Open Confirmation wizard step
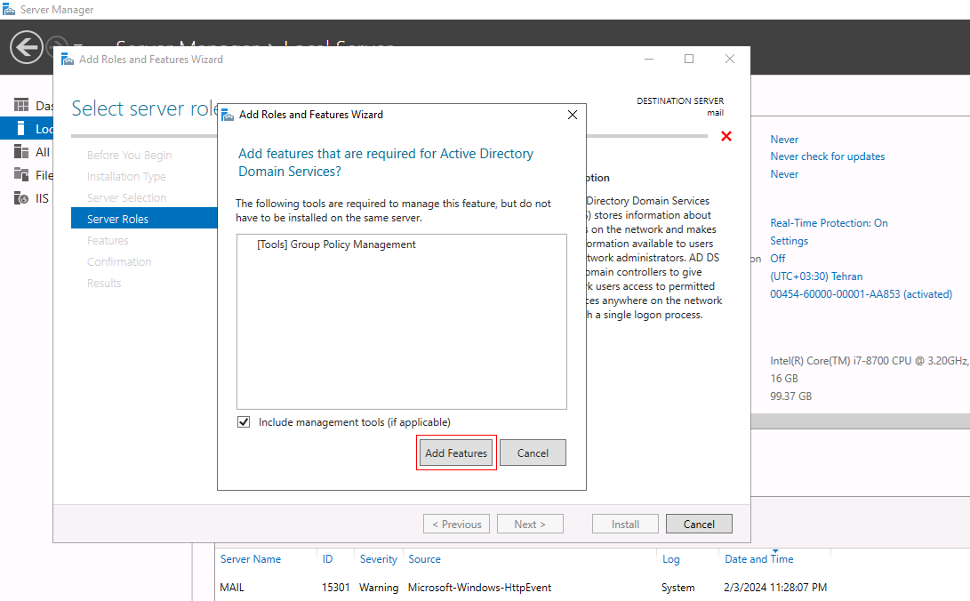This screenshot has height=601, width=970. 119,261
